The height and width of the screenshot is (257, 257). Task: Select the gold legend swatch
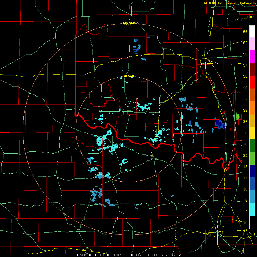point(252,121)
